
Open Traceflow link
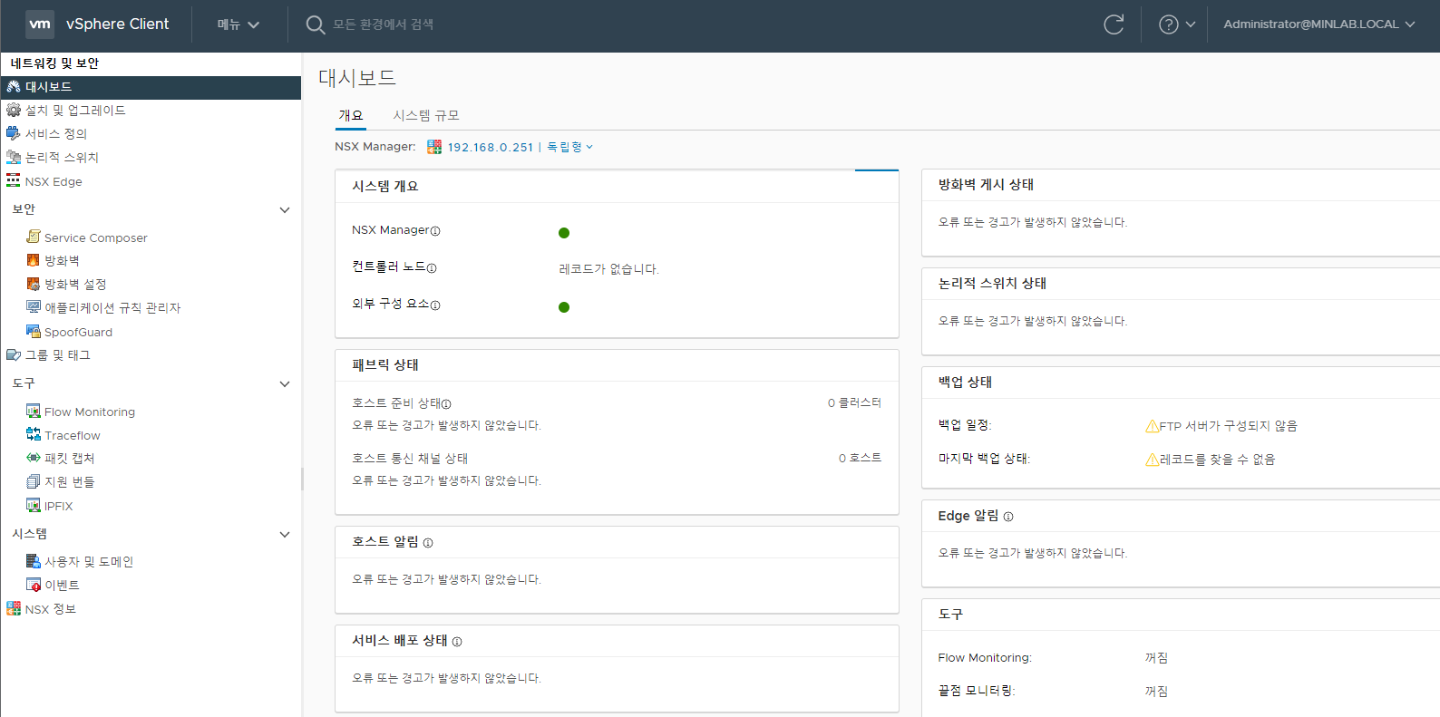[x=73, y=435]
